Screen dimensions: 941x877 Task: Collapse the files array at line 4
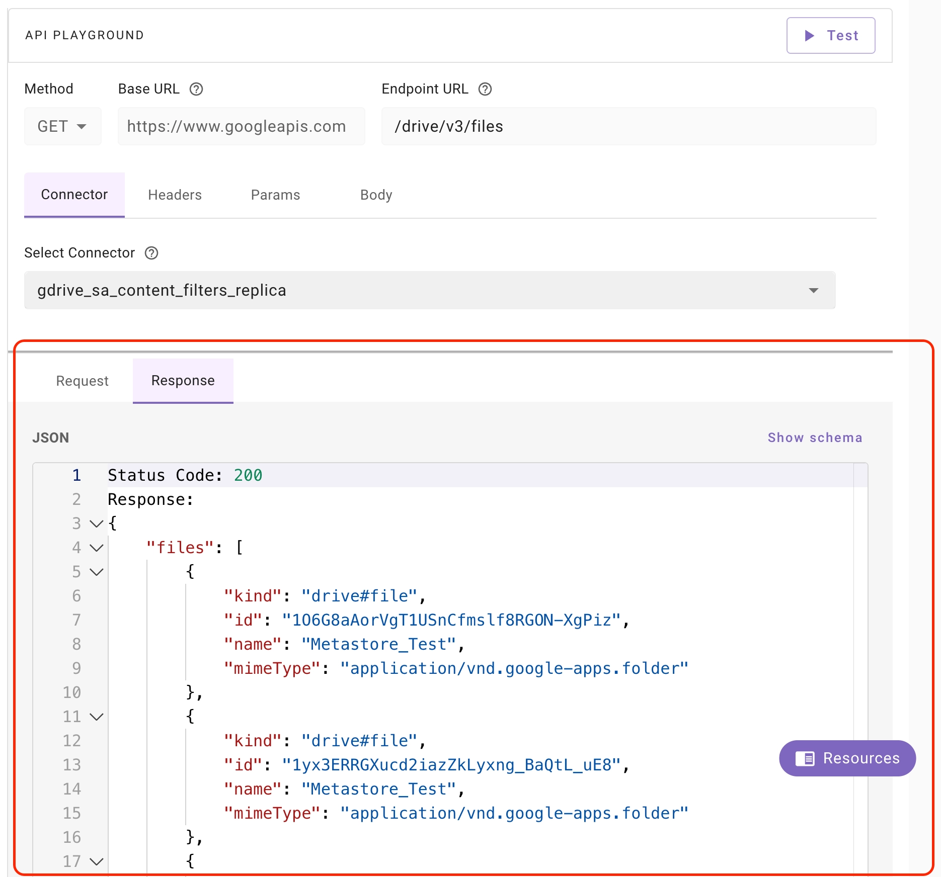pos(96,548)
